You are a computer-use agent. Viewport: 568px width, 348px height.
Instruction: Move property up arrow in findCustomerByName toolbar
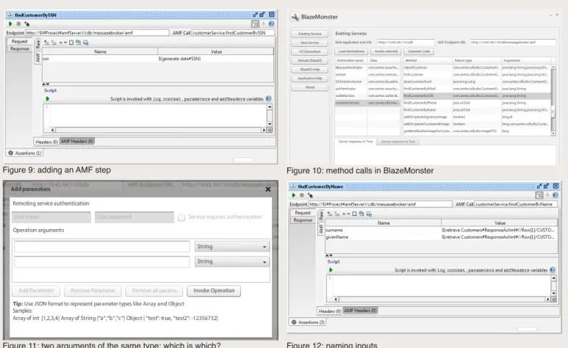344,214
